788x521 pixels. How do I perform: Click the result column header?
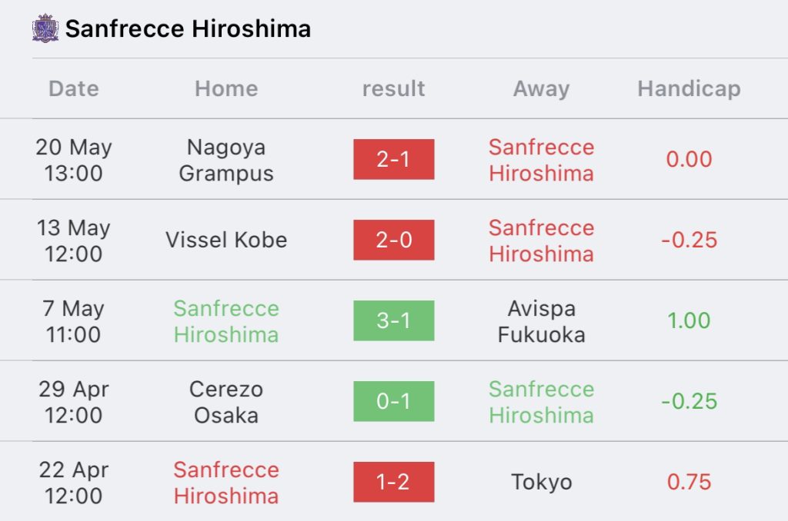393,88
